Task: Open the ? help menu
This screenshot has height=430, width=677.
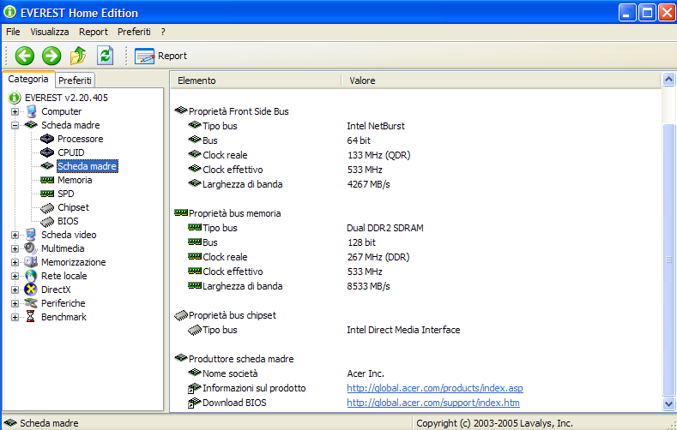Action: coord(163,32)
